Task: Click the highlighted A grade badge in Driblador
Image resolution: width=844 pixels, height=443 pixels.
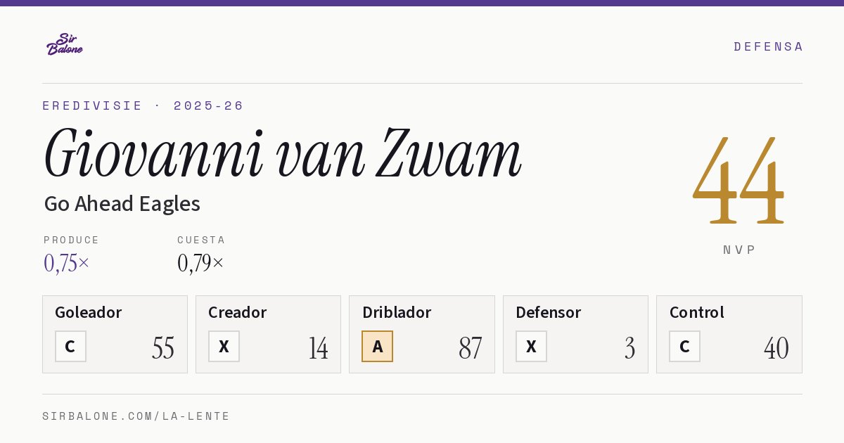Action: click(377, 346)
